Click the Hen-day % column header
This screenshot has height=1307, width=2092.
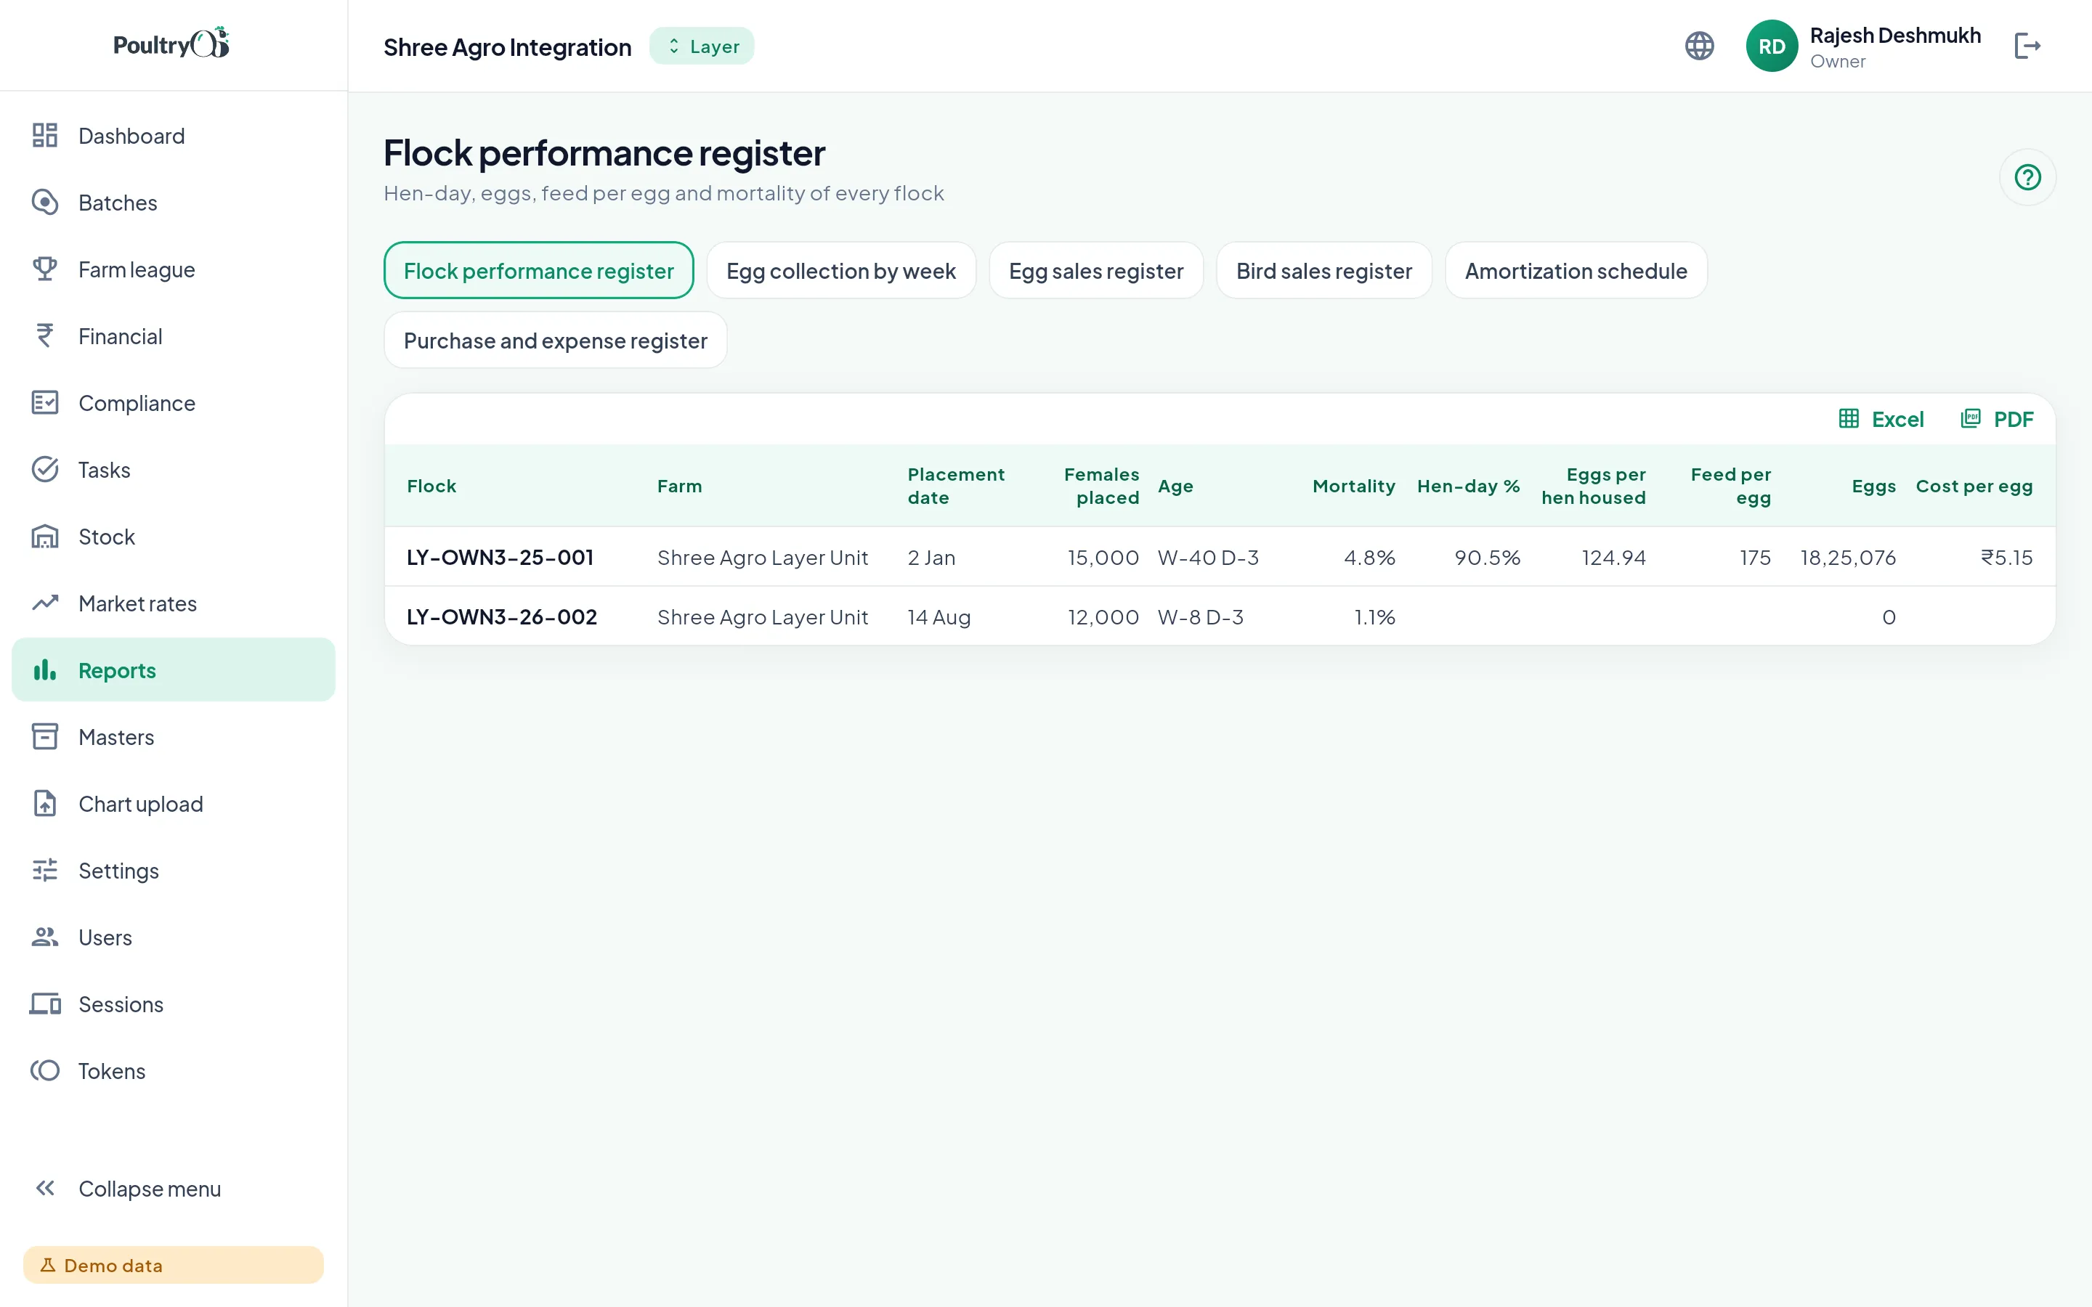1468,486
